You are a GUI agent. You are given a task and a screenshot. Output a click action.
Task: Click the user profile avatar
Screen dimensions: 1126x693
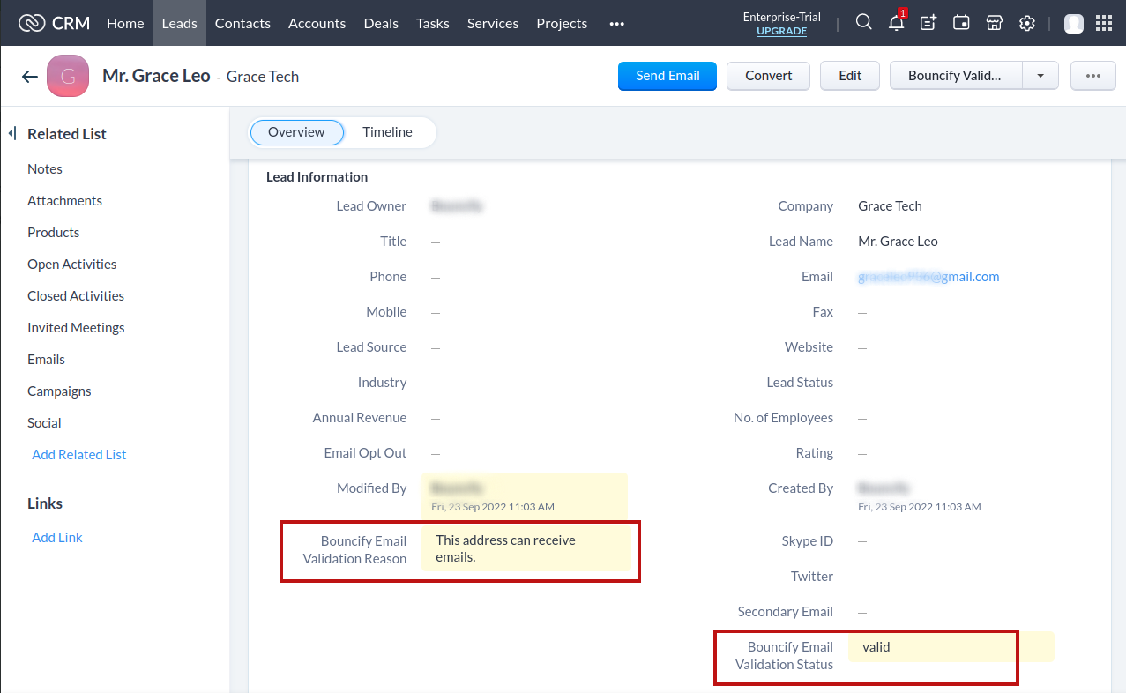1073,23
